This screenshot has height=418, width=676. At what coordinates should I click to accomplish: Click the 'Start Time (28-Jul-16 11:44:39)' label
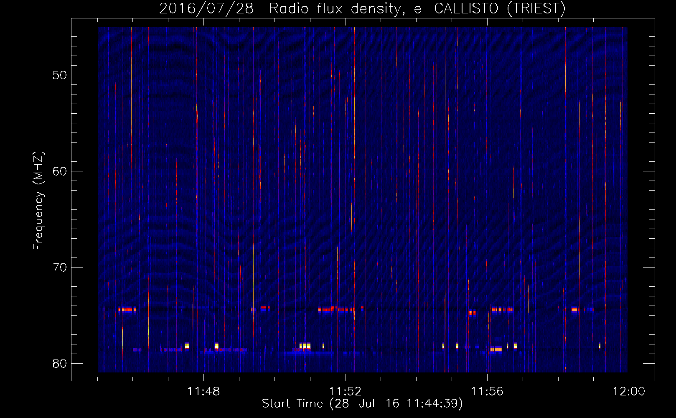(362, 403)
